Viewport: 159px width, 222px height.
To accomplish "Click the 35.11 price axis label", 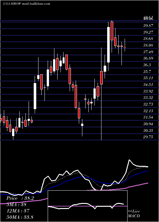I will pyautogui.click(x=148, y=78).
